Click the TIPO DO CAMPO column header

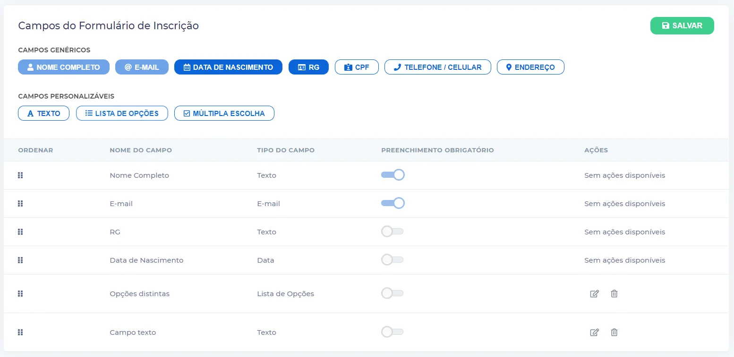pos(286,150)
